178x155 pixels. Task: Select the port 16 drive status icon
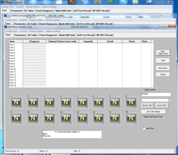(131, 118)
